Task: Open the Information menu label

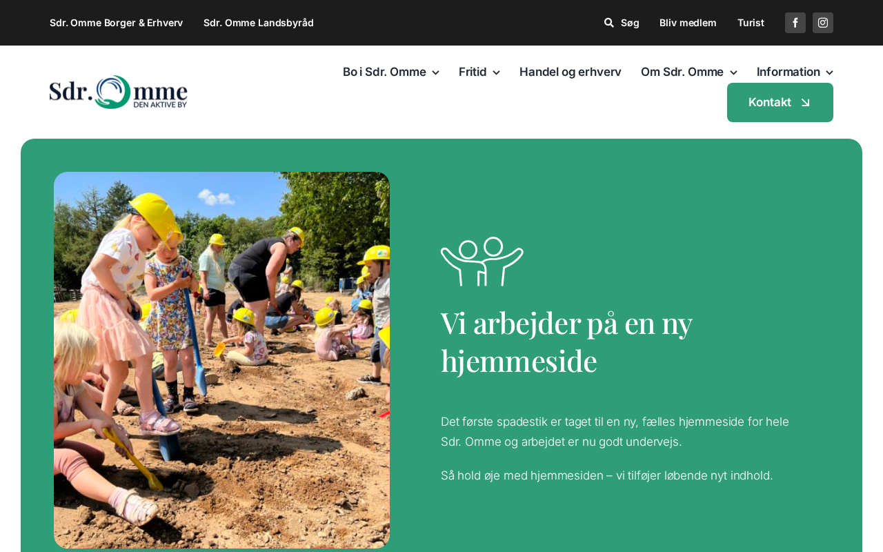Action: pyautogui.click(x=788, y=72)
